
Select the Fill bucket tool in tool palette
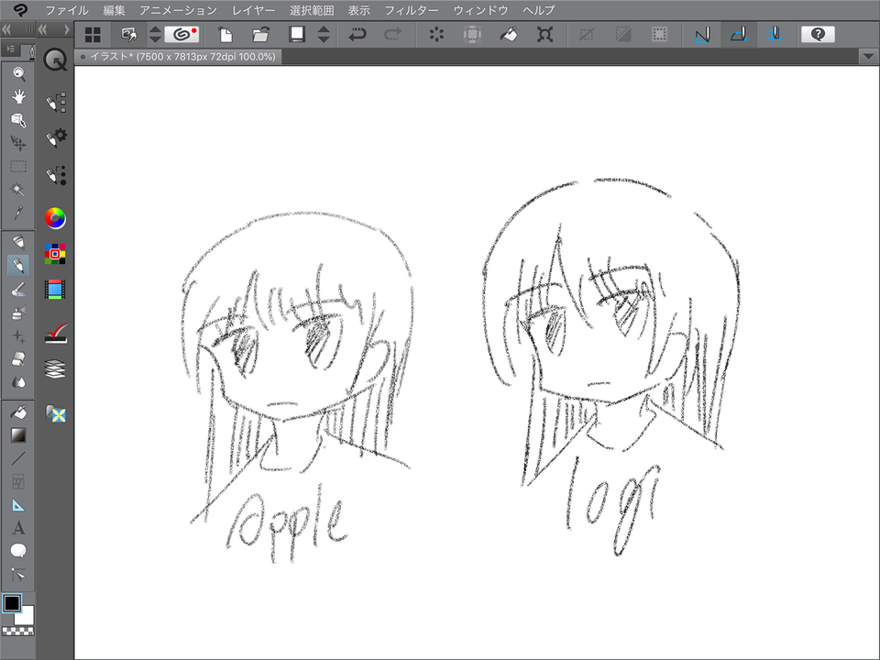(18, 412)
